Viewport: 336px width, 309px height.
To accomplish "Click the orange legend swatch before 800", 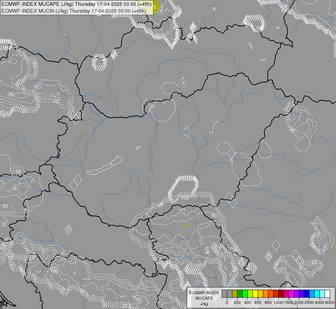I will coord(266,294).
